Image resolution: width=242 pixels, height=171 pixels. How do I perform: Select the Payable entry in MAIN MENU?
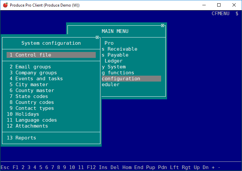(115, 55)
